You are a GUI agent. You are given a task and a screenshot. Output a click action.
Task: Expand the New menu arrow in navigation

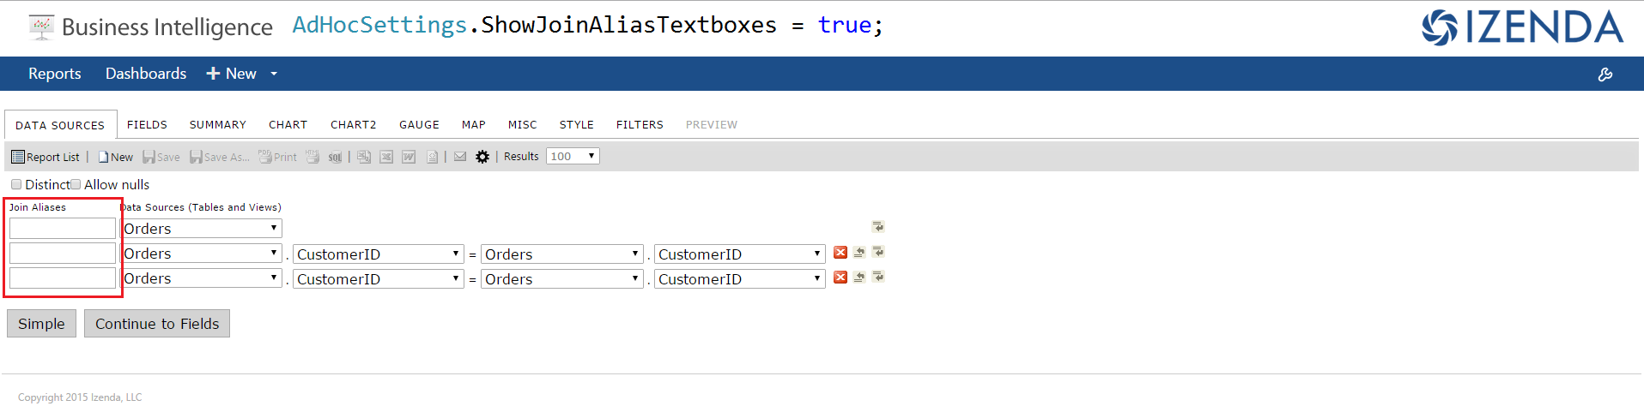click(x=274, y=74)
